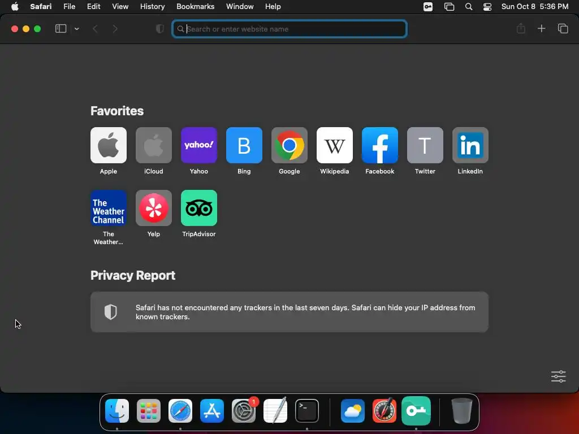Open the Trash from the Dock

tap(461, 411)
